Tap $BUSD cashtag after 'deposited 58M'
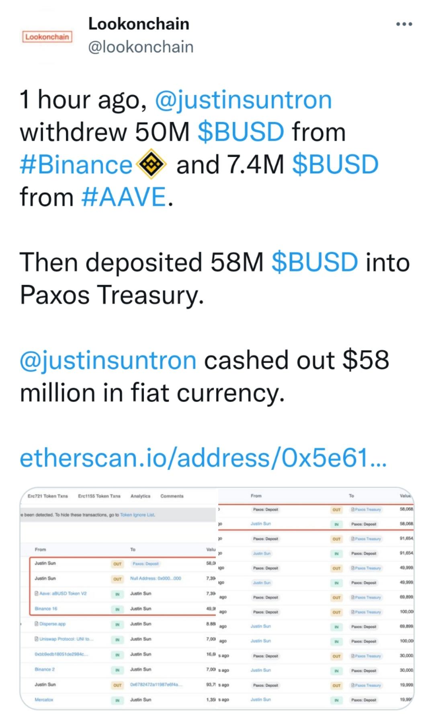This screenshot has height=717, width=434. point(315,262)
